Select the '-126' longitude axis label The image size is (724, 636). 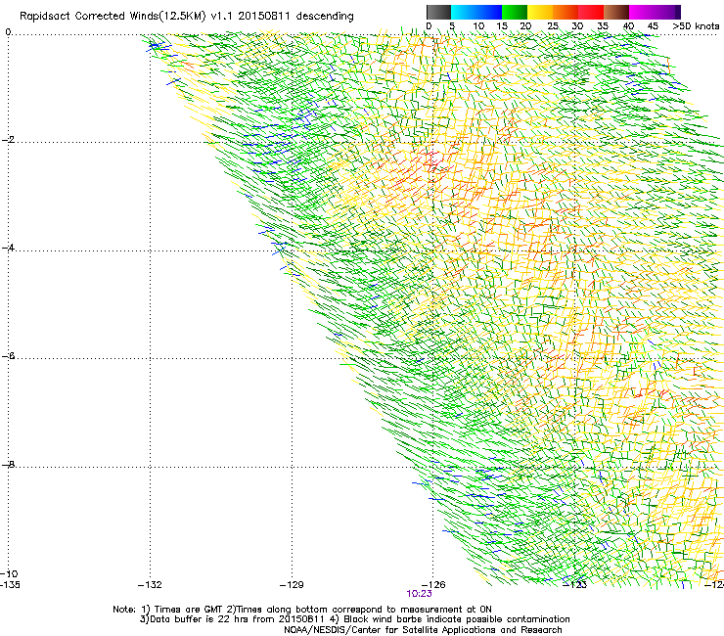(433, 585)
